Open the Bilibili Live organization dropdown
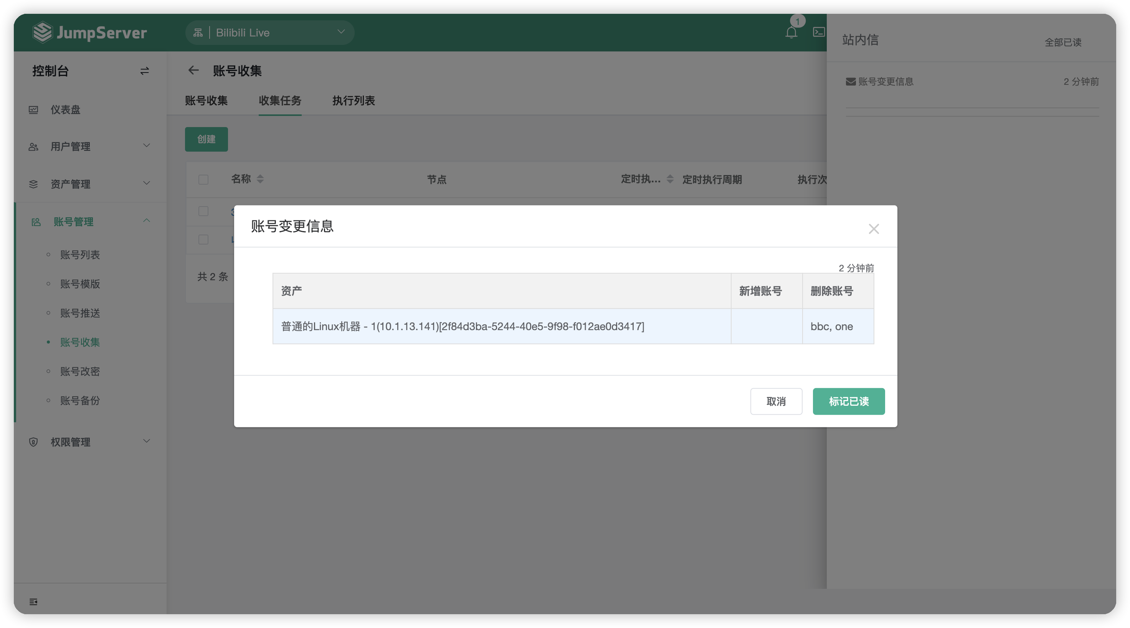This screenshot has width=1130, height=628. [x=269, y=33]
